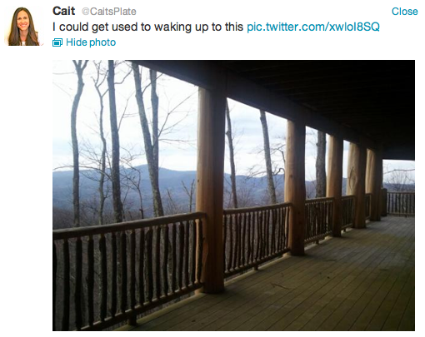Close the expanded tweet view
The height and width of the screenshot is (337, 425).
pyautogui.click(x=404, y=12)
